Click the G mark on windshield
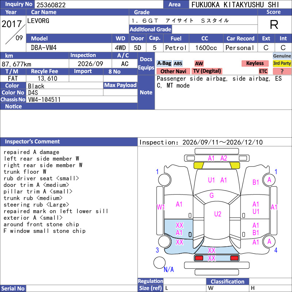292x292 pixels. point(212,195)
